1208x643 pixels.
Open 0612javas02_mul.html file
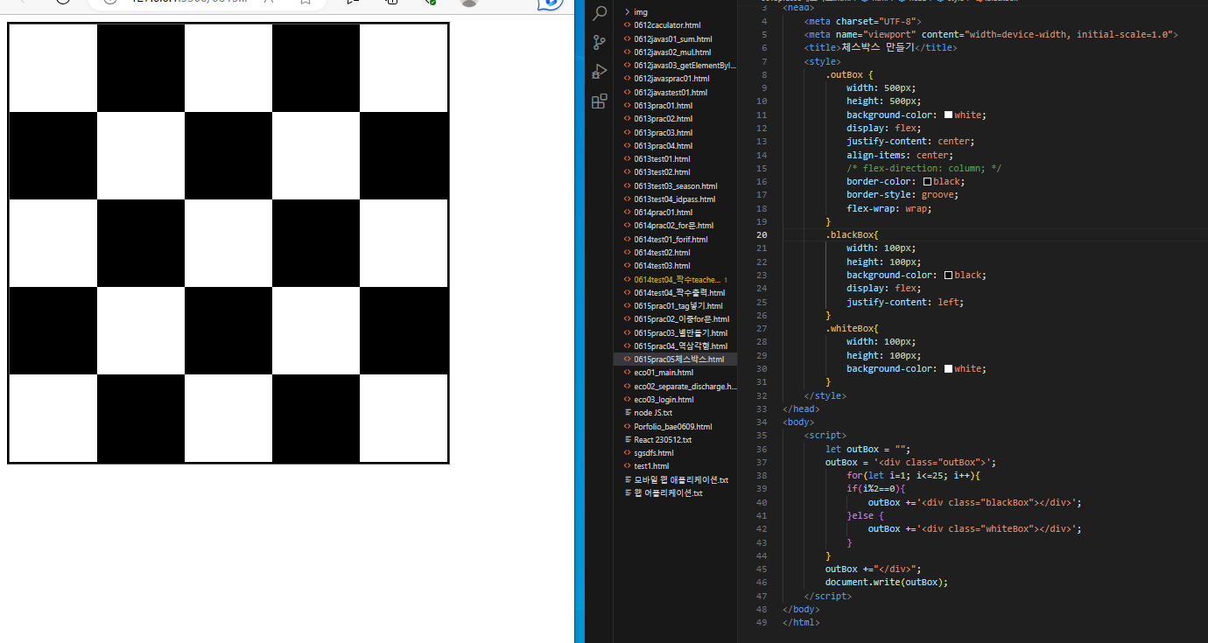672,52
